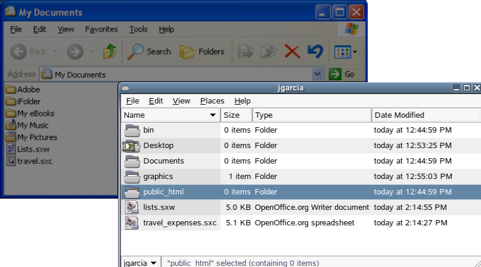Image resolution: width=481 pixels, height=267 pixels.
Task: Click red Delete X toolbar icon
Action: pos(292,51)
